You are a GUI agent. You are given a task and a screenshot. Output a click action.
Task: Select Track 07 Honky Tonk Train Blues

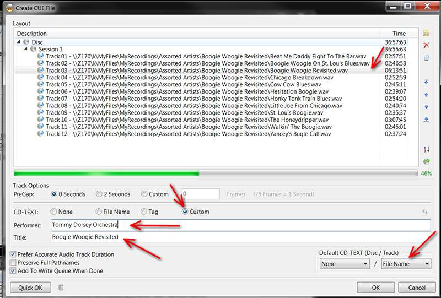coord(211,99)
